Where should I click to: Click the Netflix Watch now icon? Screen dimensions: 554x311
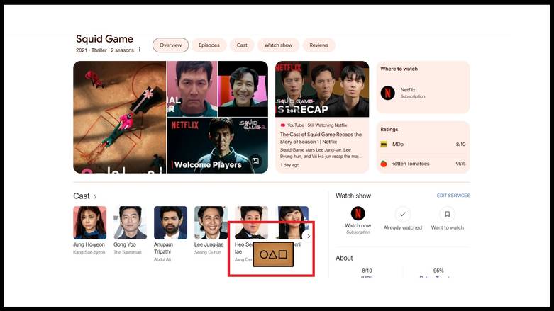coord(358,213)
